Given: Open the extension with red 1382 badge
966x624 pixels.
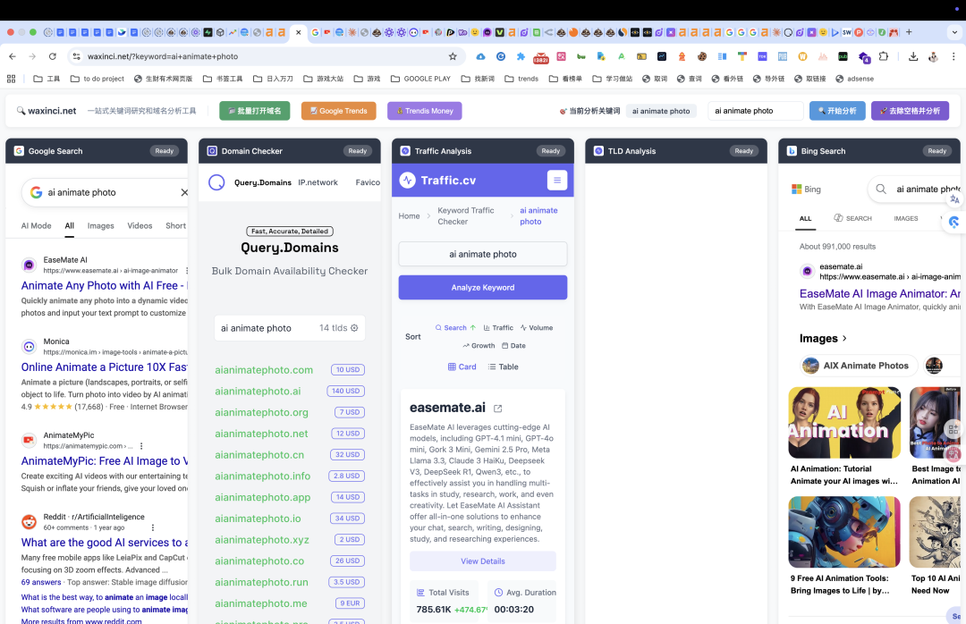Looking at the screenshot, I should click(541, 56).
